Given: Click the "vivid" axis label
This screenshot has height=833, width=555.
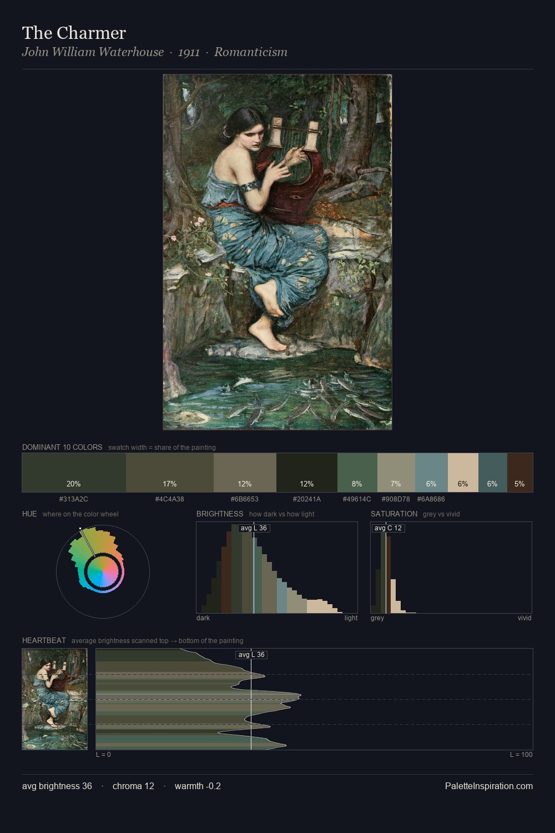Looking at the screenshot, I should tap(524, 618).
